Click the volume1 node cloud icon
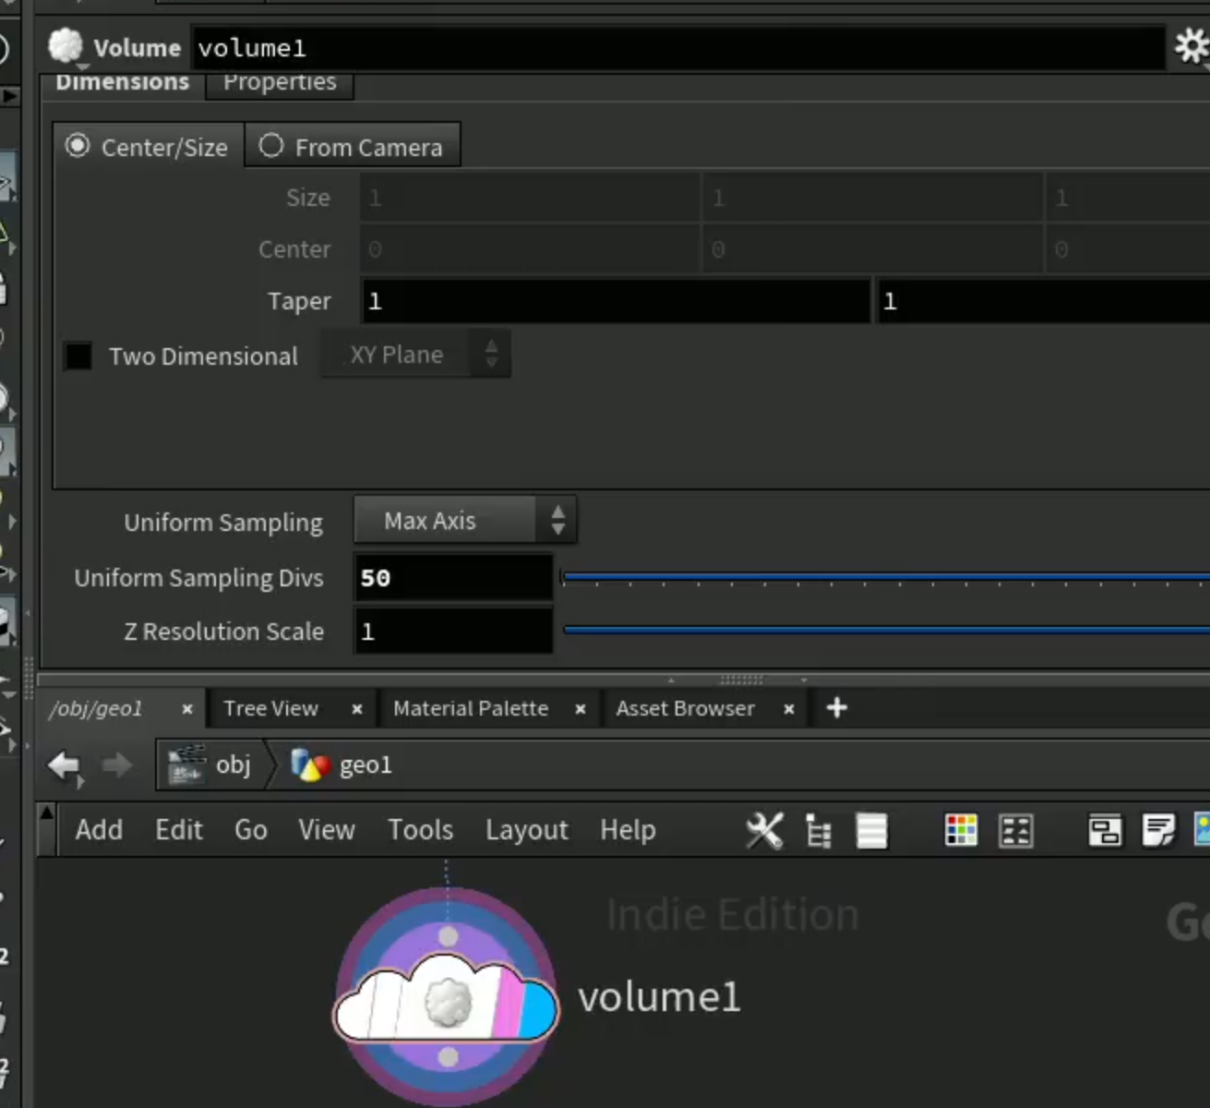Viewport: 1210px width, 1108px height. [447, 998]
